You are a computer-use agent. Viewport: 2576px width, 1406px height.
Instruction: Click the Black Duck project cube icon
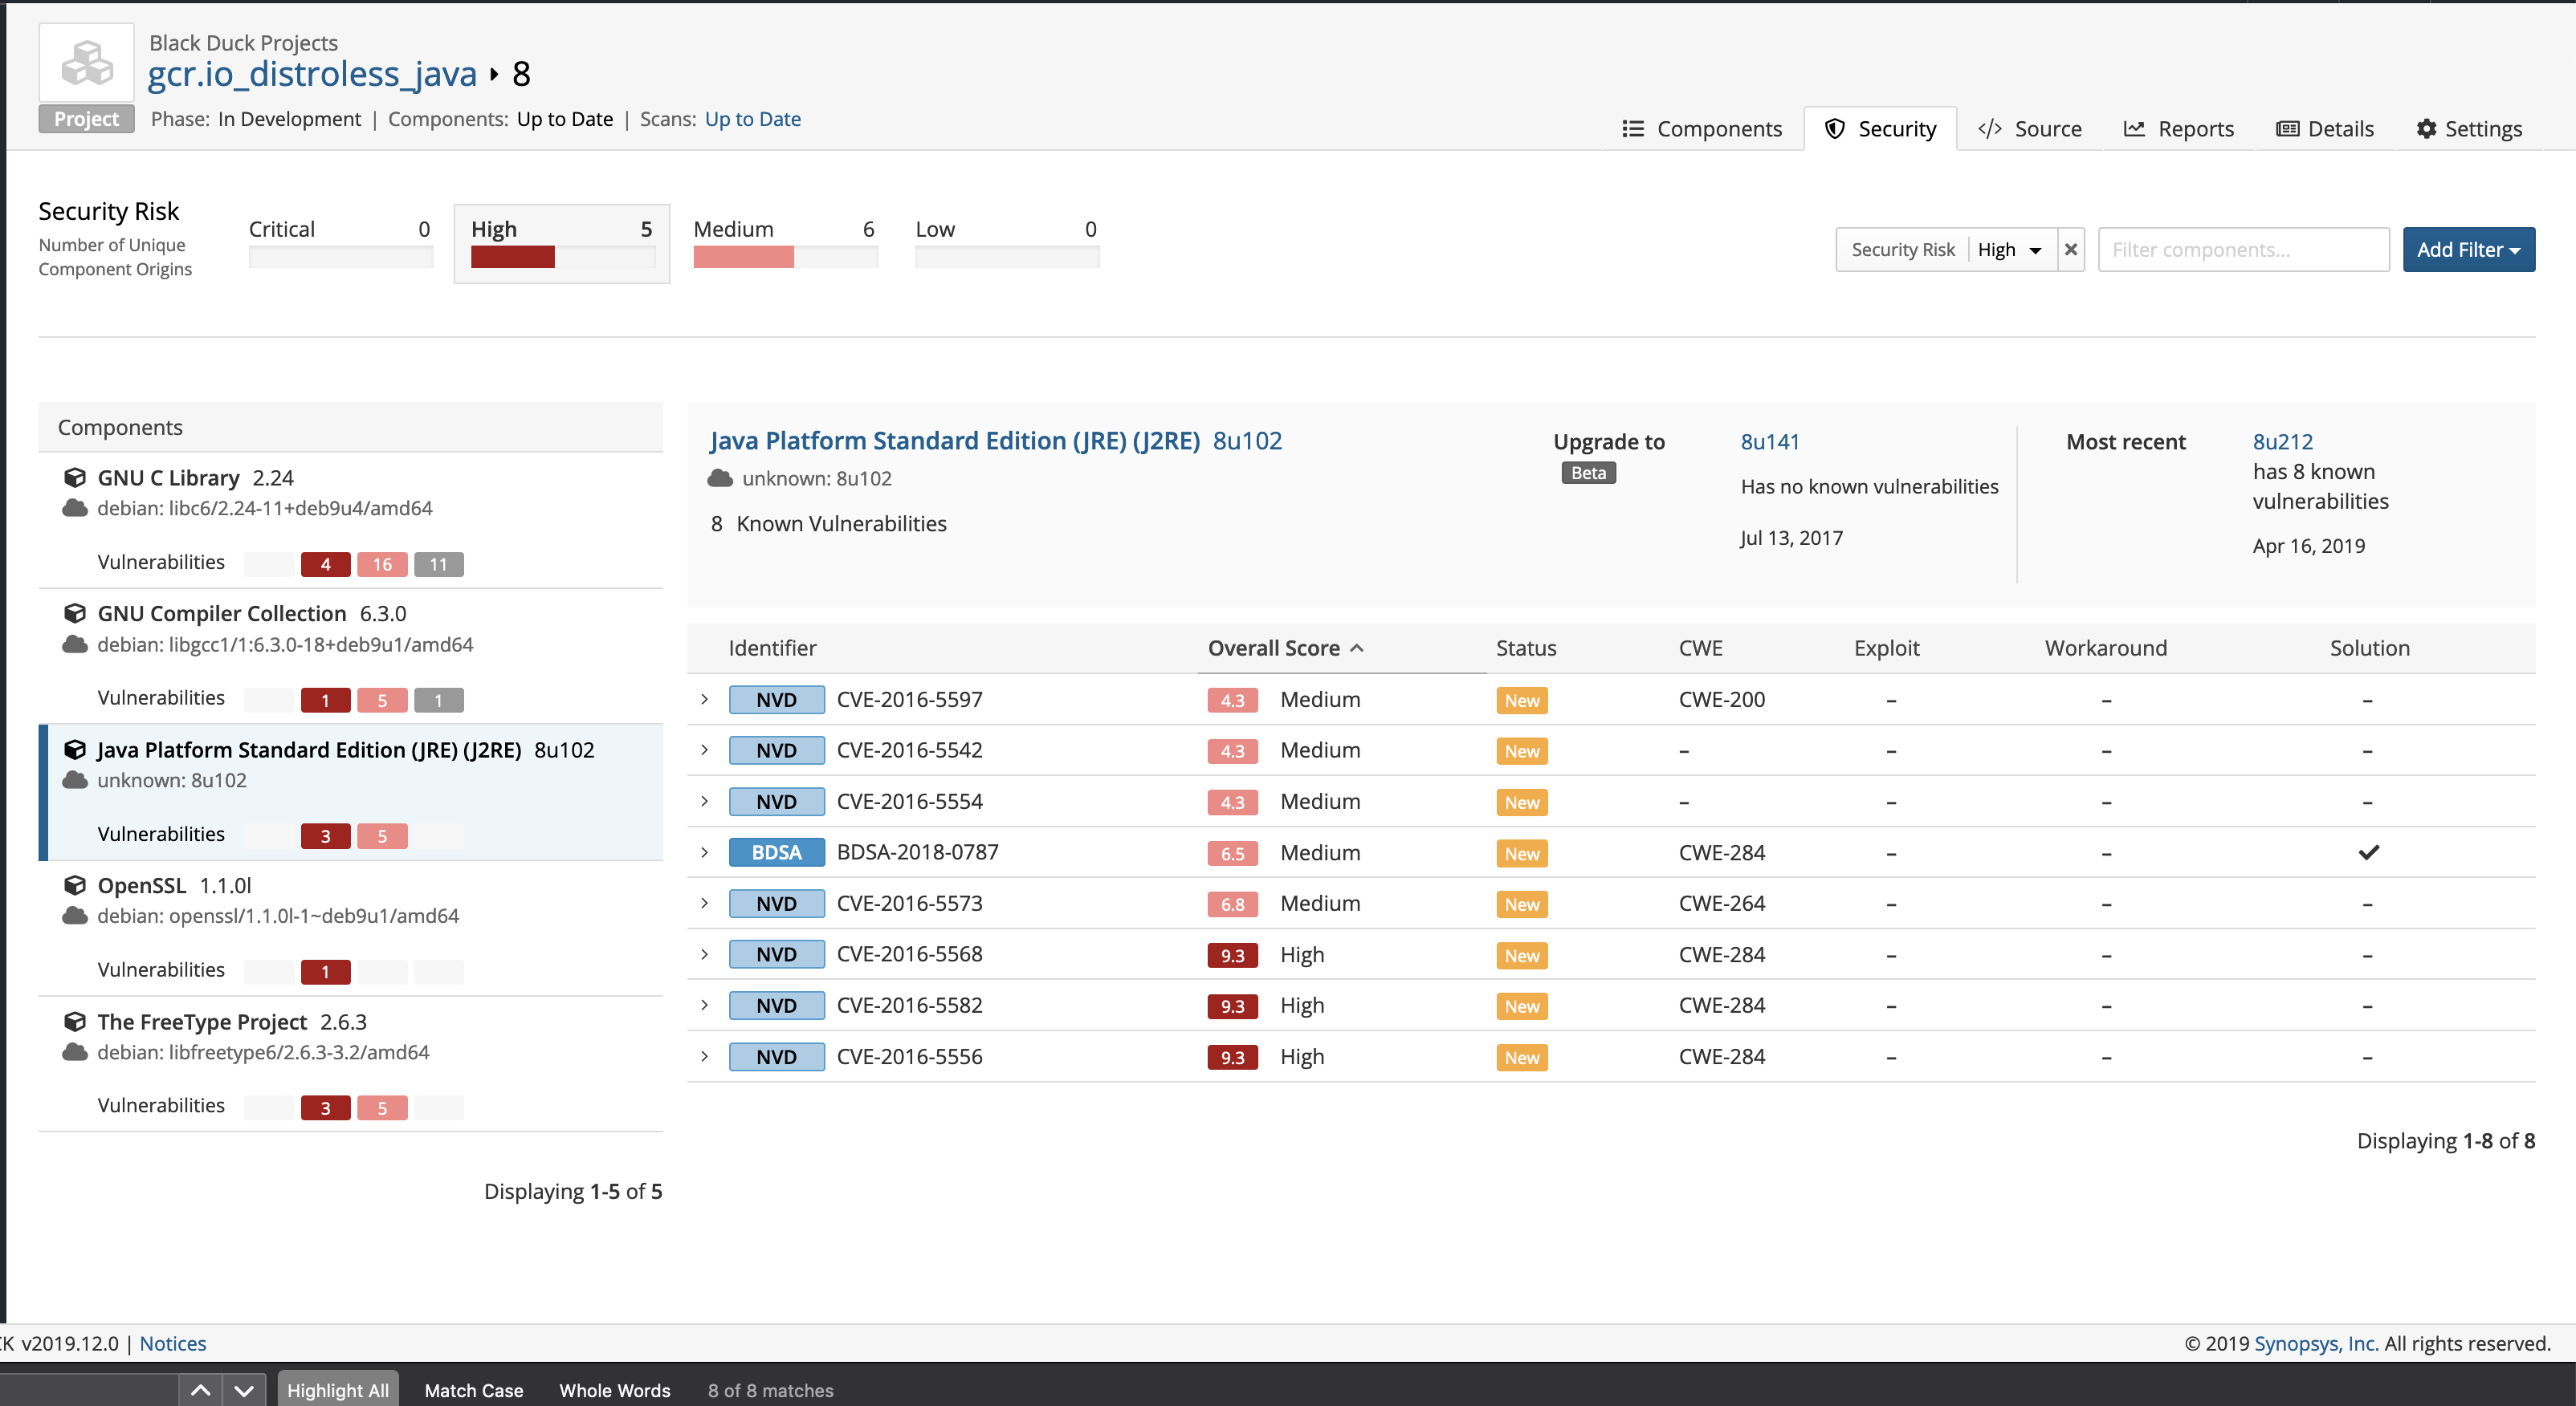click(x=85, y=63)
